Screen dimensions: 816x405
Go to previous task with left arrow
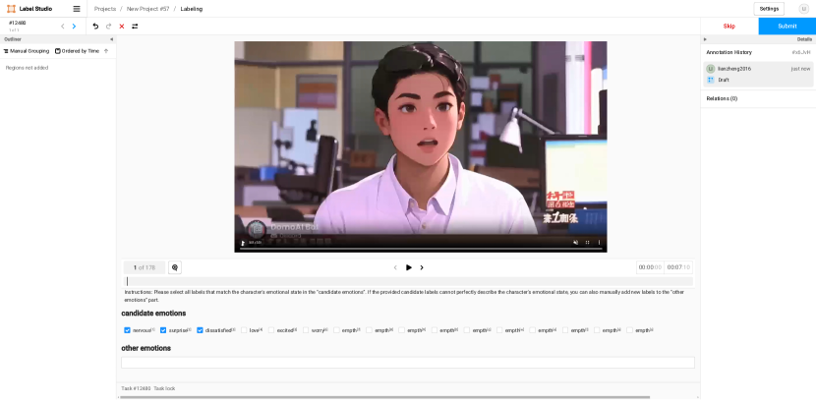(x=63, y=26)
